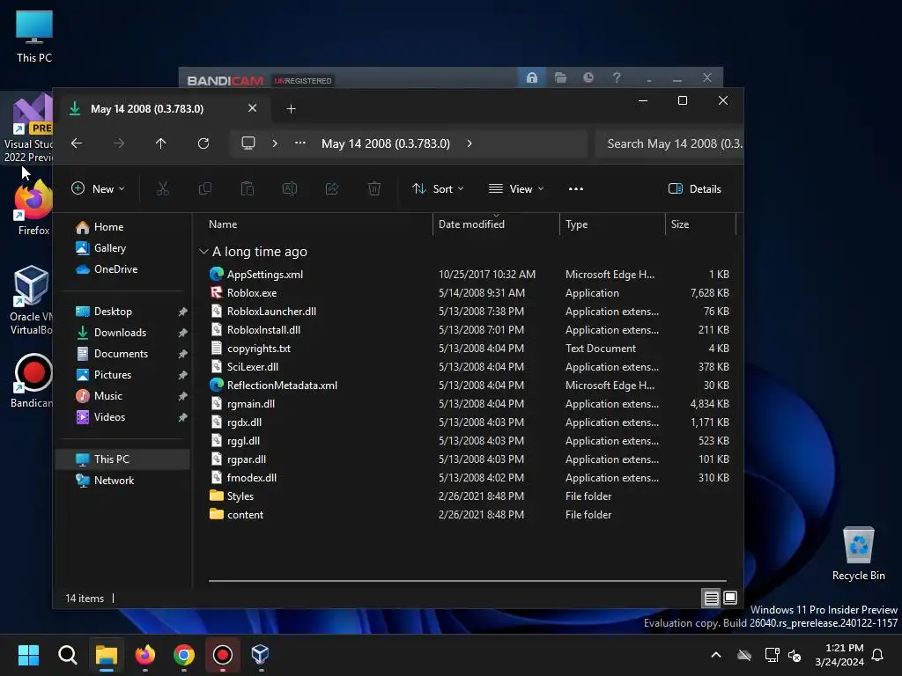Select This PC in navigation pane

tap(122, 459)
